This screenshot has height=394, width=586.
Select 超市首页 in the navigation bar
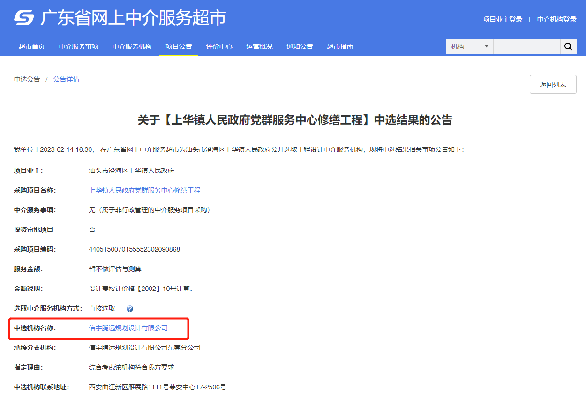[x=31, y=46]
